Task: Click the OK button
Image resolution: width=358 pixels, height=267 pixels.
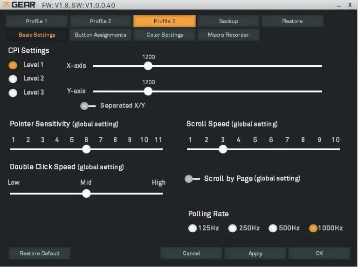Action: [319, 254]
